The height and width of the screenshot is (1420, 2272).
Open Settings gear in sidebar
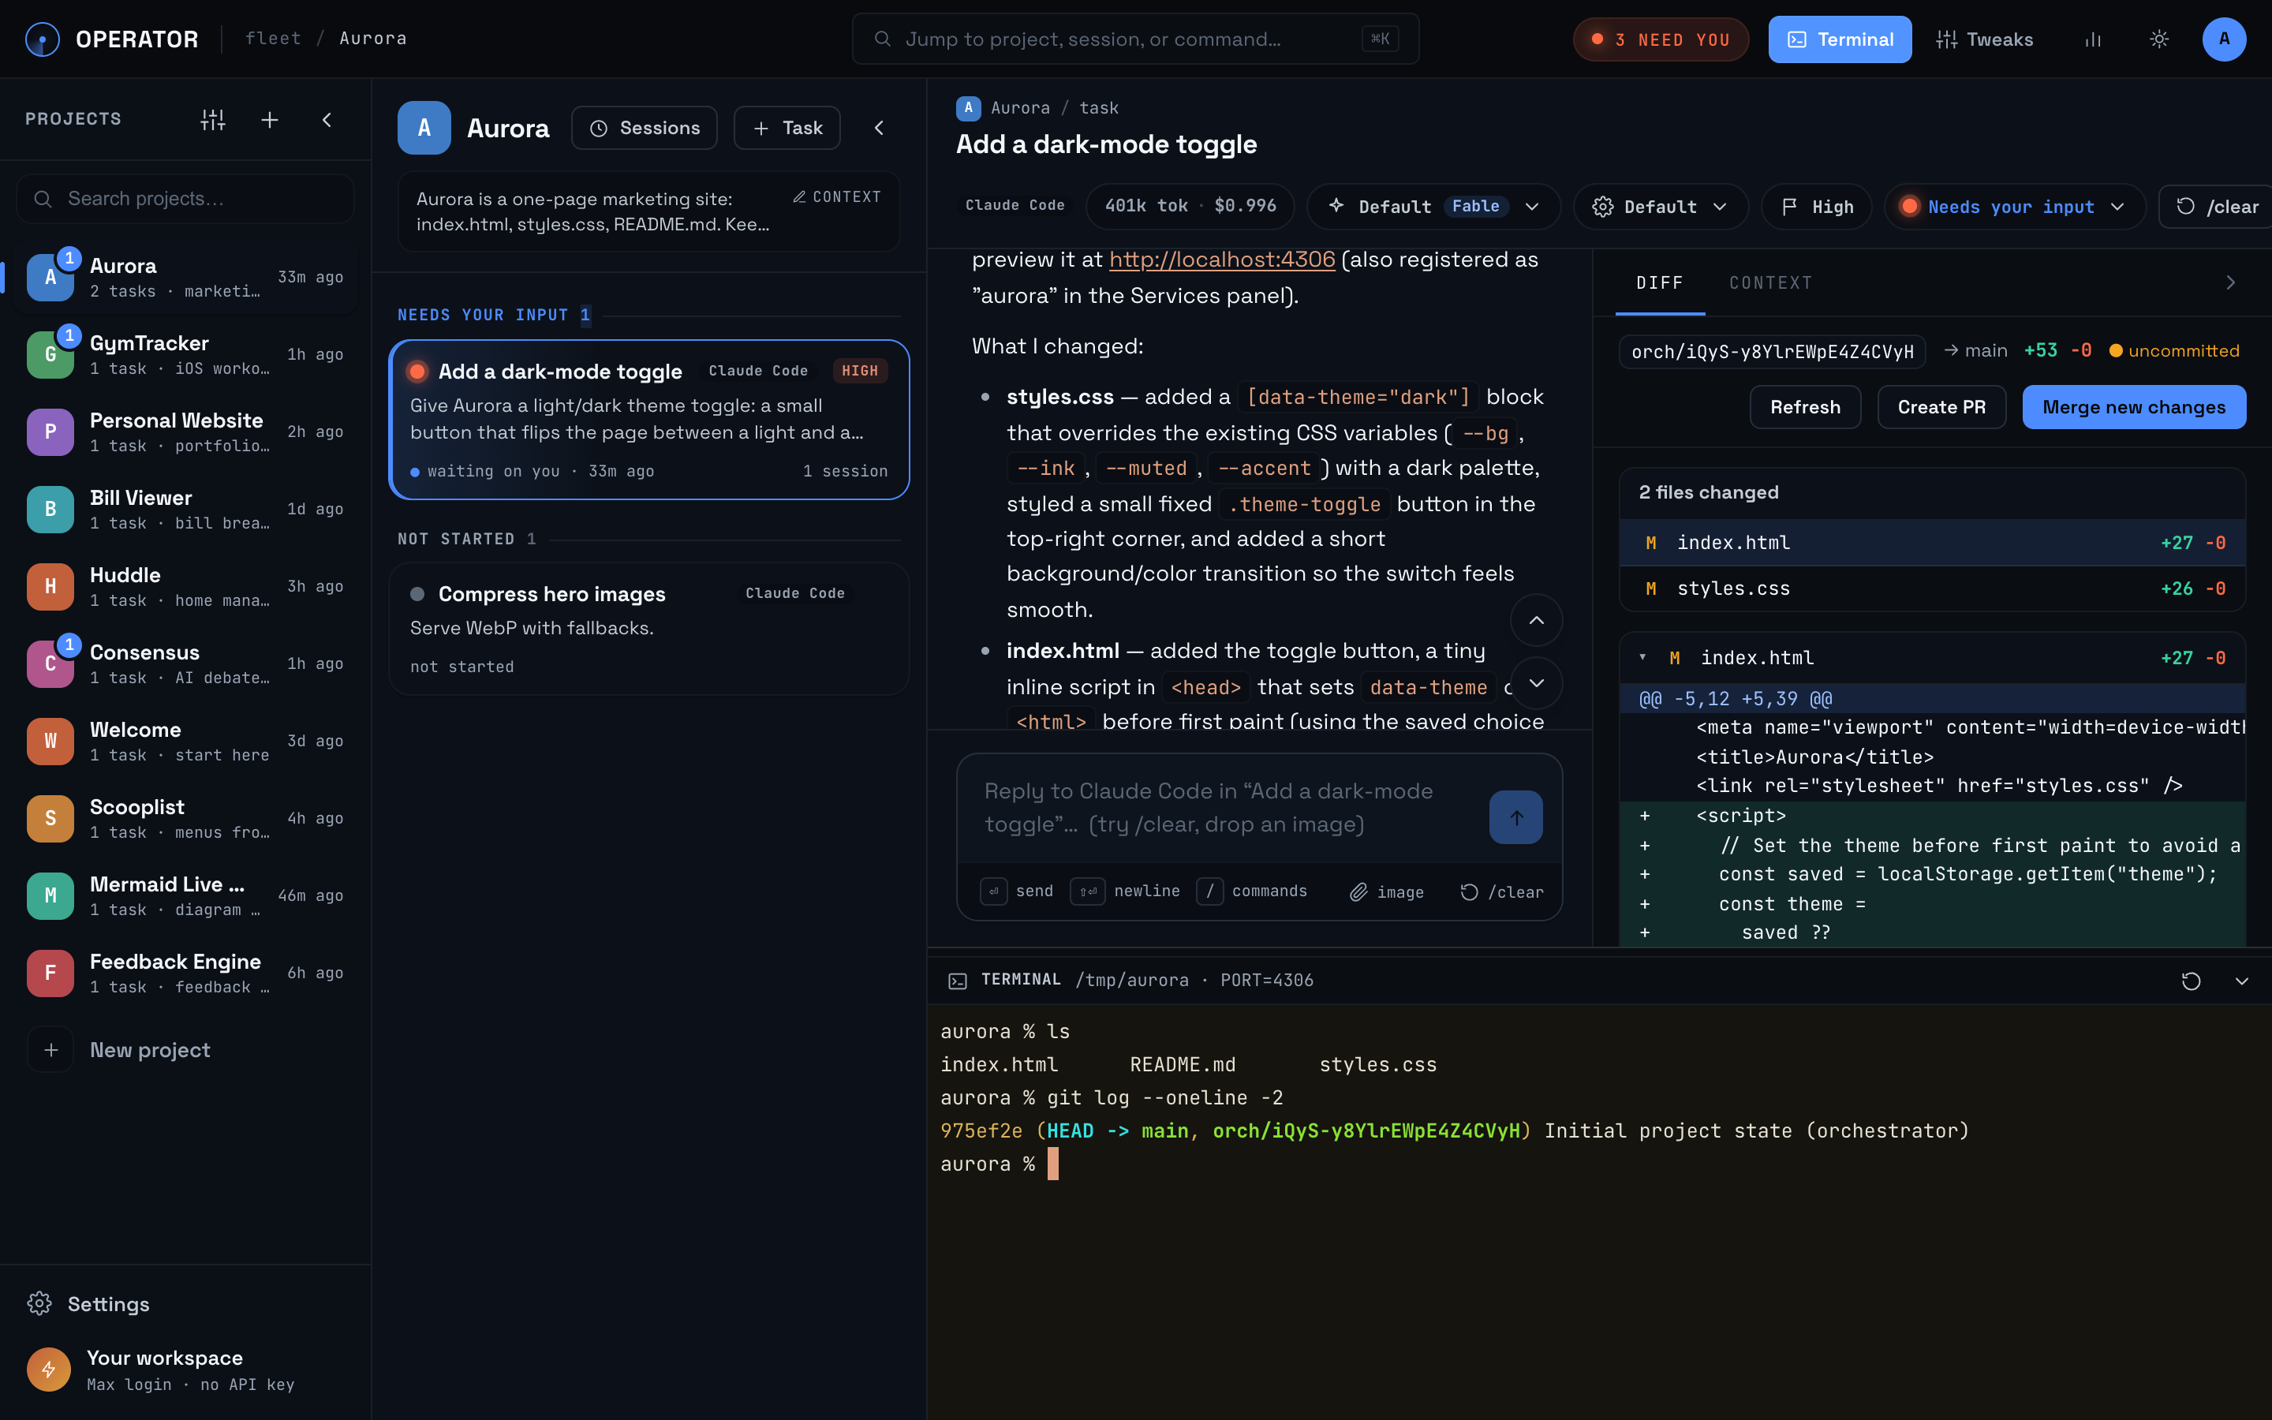88,1303
